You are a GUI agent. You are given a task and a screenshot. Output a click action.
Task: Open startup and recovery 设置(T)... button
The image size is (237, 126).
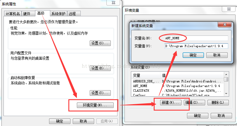click(x=100, y=93)
